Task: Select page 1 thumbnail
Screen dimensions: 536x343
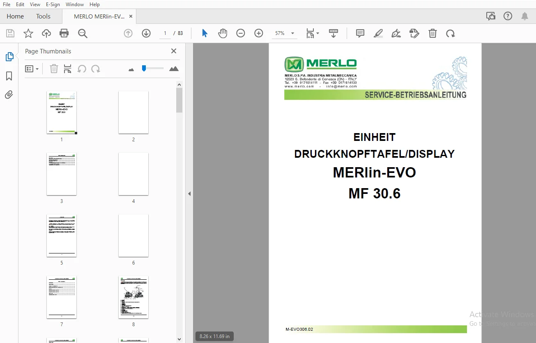Action: [x=62, y=113]
